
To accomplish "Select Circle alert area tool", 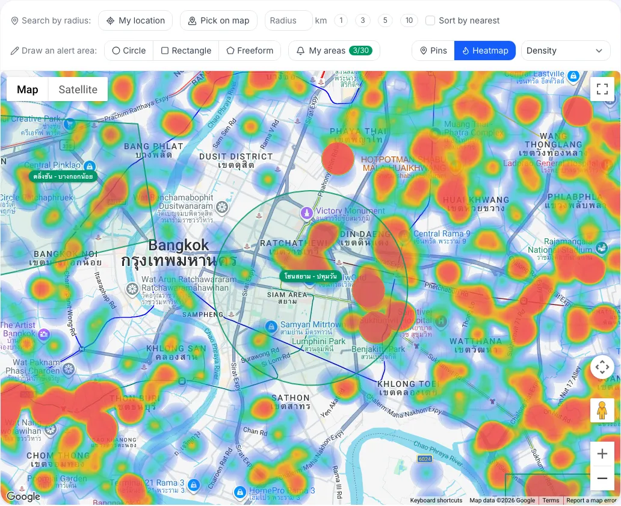I will coord(129,51).
